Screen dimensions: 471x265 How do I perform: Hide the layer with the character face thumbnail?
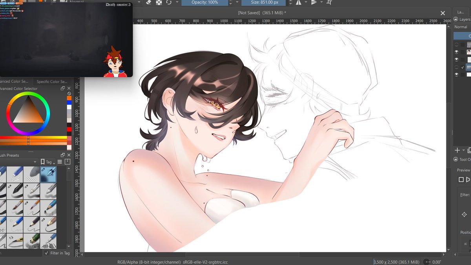456,52
